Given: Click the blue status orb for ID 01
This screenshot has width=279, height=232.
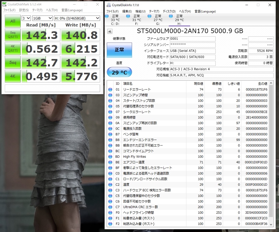Looking at the screenshot, I should coord(110,89).
